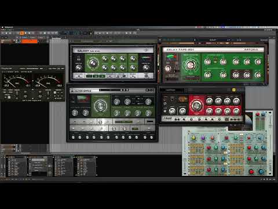
Task: Toggle the black rocker switch in Outer Space
Action: tap(150, 121)
